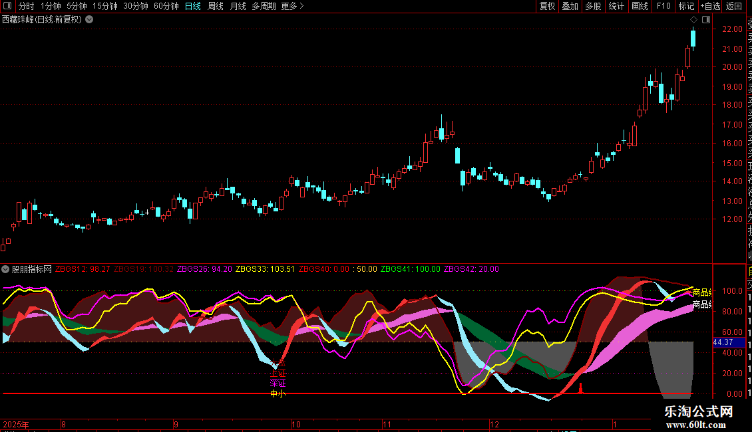Click the diamond marker icon above price axis

point(693,20)
